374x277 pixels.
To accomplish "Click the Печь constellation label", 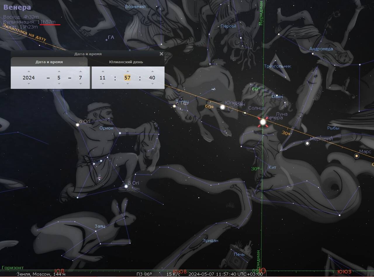I will pyautogui.click(x=239, y=254).
